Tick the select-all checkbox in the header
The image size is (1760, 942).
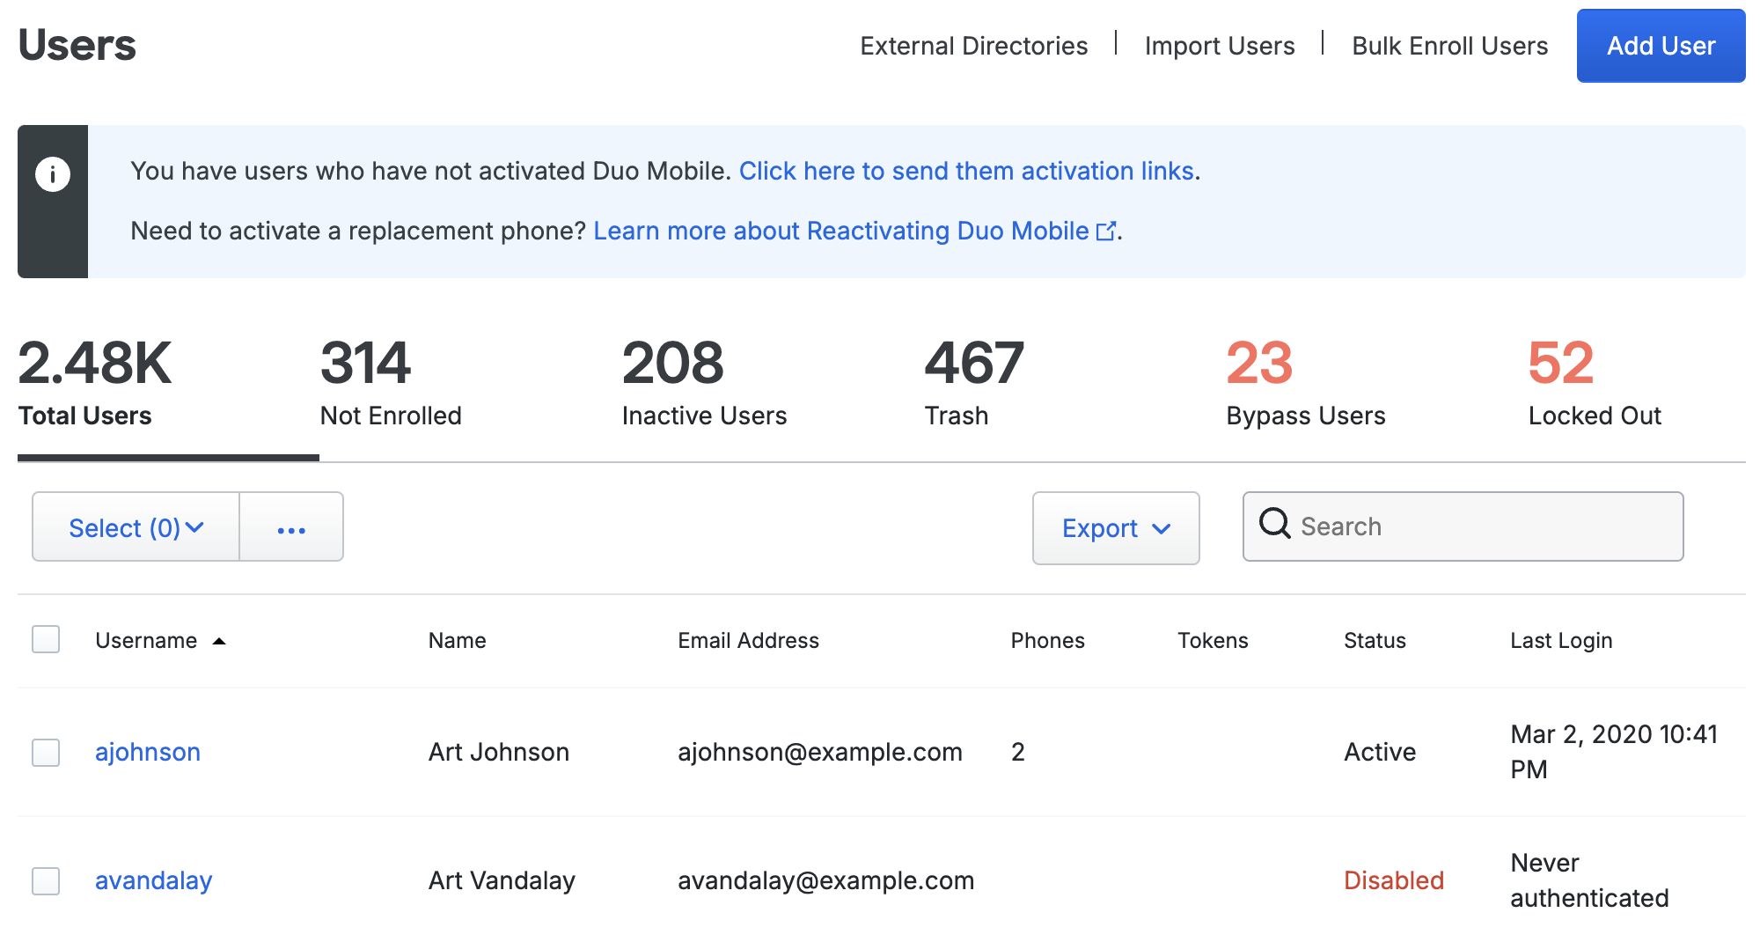click(x=46, y=639)
